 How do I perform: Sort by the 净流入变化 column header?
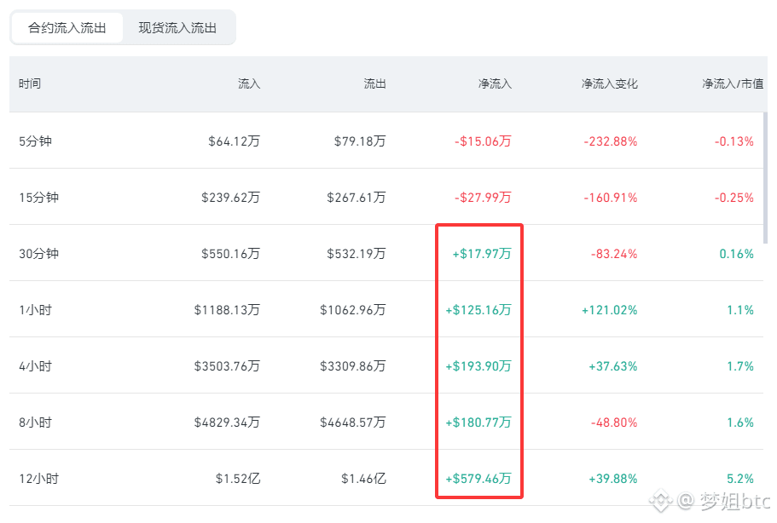tap(610, 83)
